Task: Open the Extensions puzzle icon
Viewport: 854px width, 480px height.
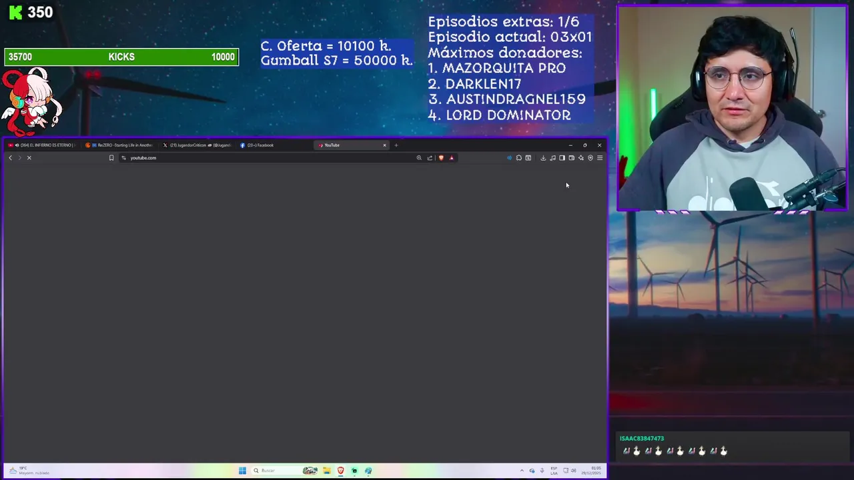Action: point(518,158)
